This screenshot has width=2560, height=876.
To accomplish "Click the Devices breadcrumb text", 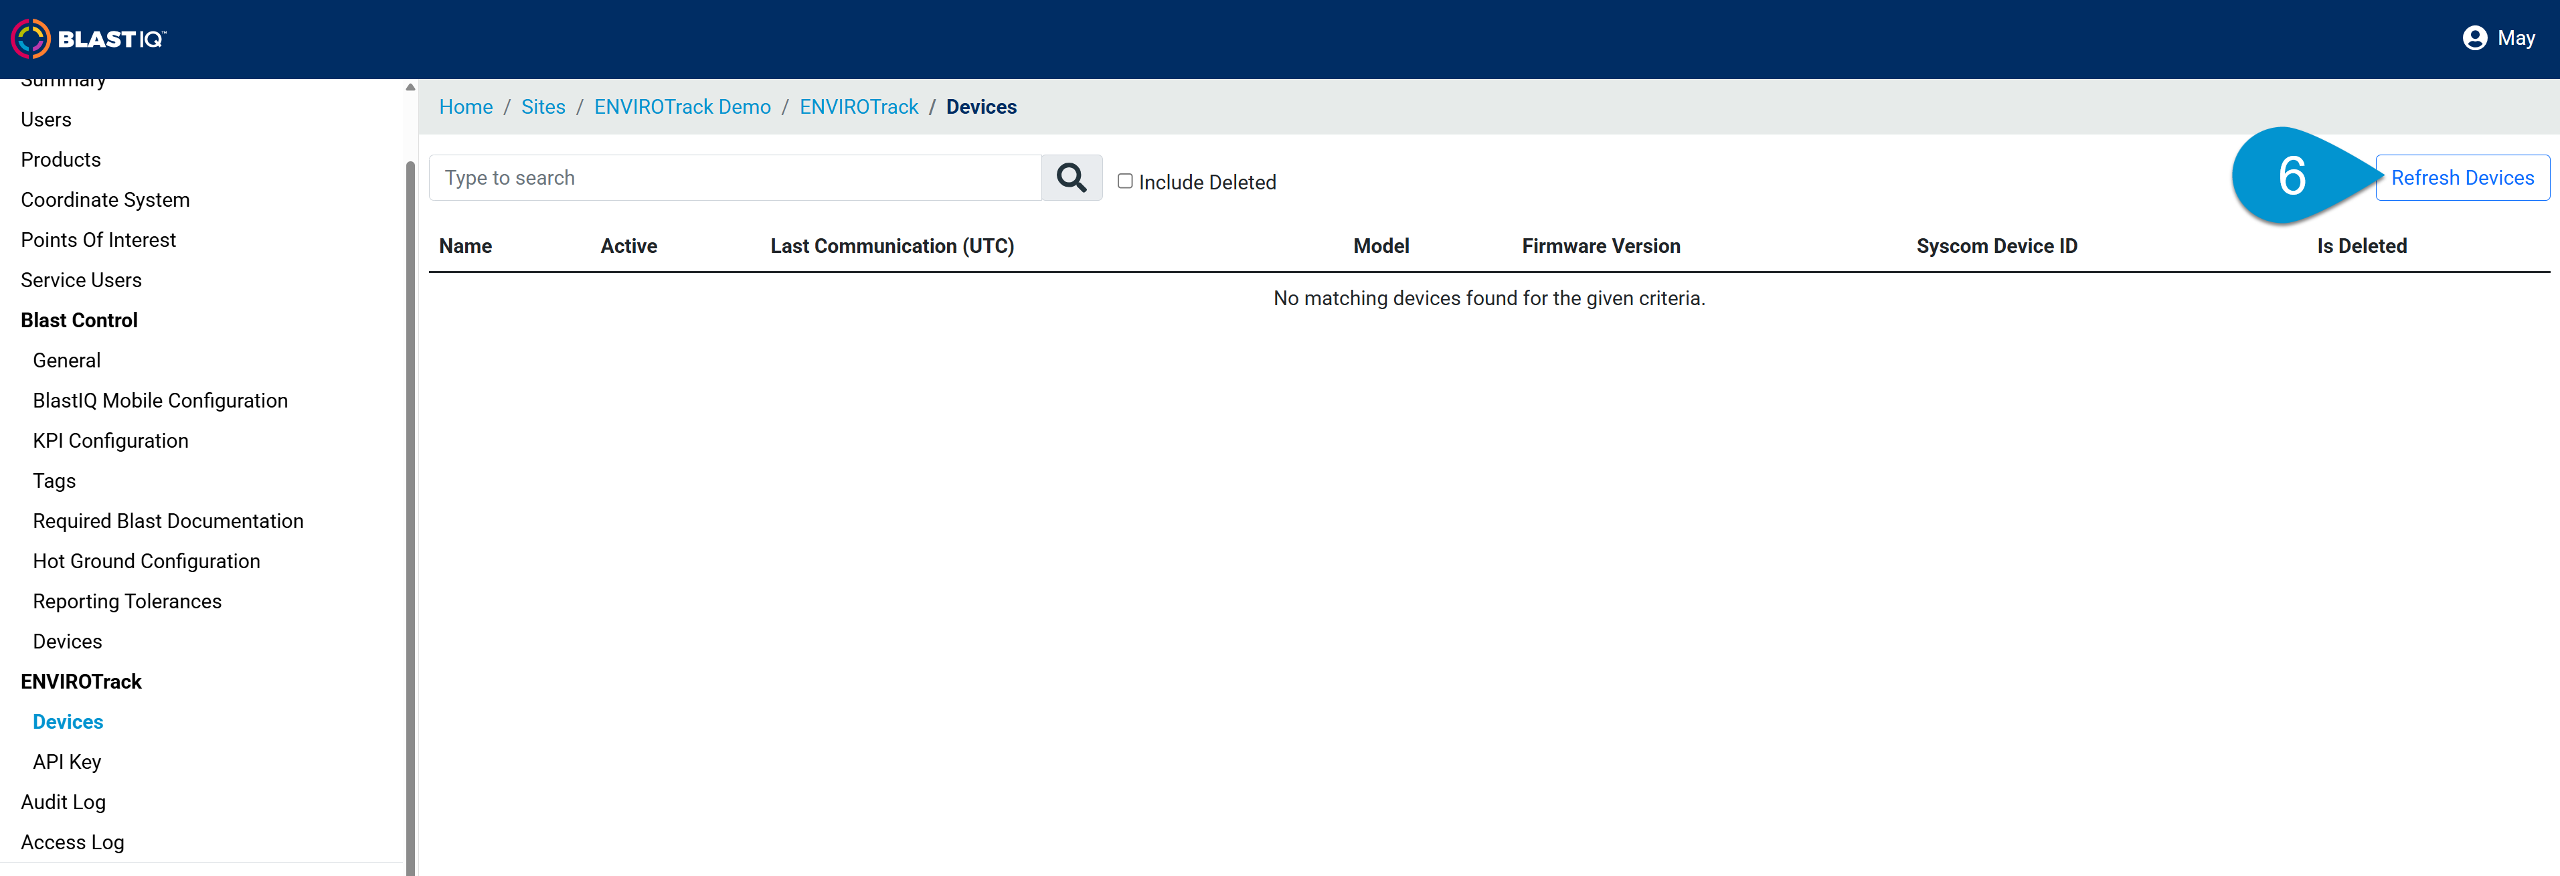I will (981, 106).
